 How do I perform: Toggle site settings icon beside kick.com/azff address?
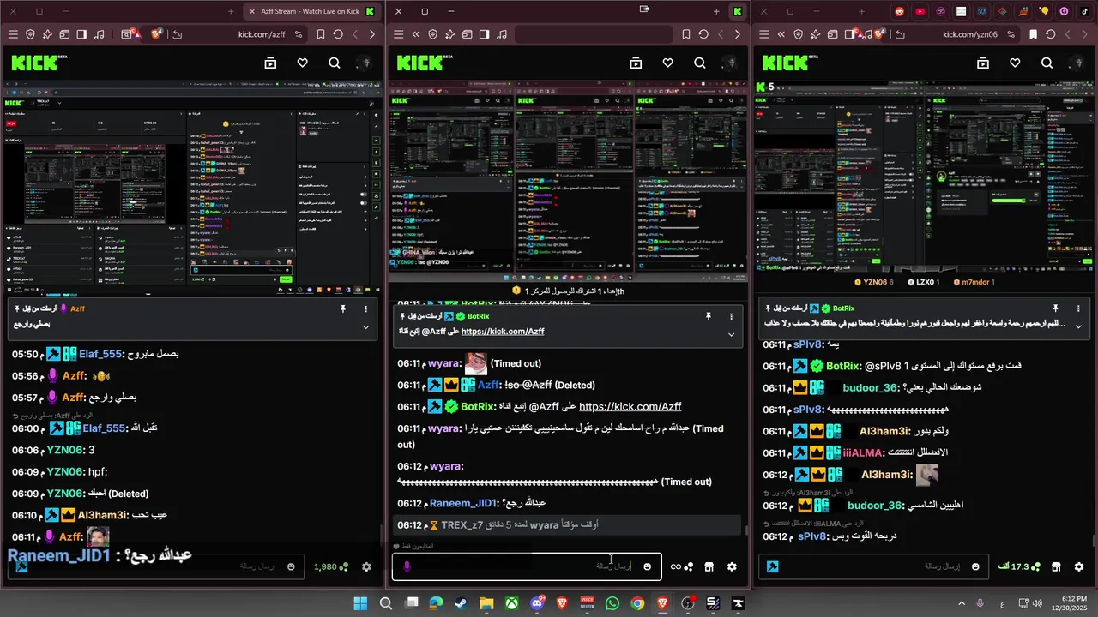pyautogui.click(x=299, y=34)
